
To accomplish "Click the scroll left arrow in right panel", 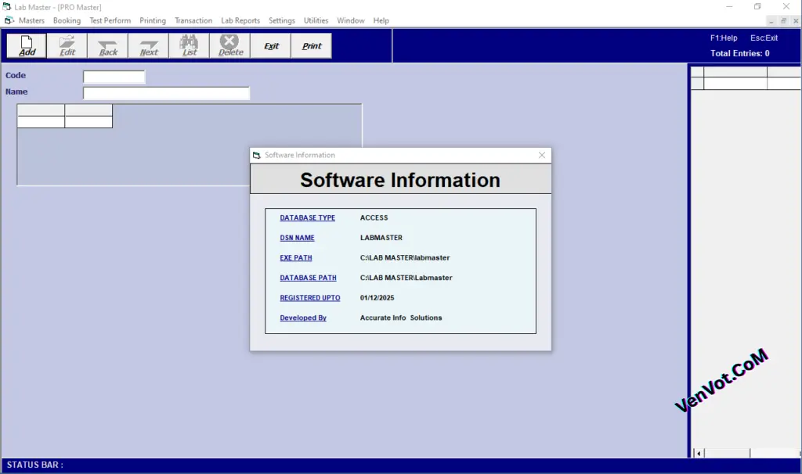I will click(699, 453).
